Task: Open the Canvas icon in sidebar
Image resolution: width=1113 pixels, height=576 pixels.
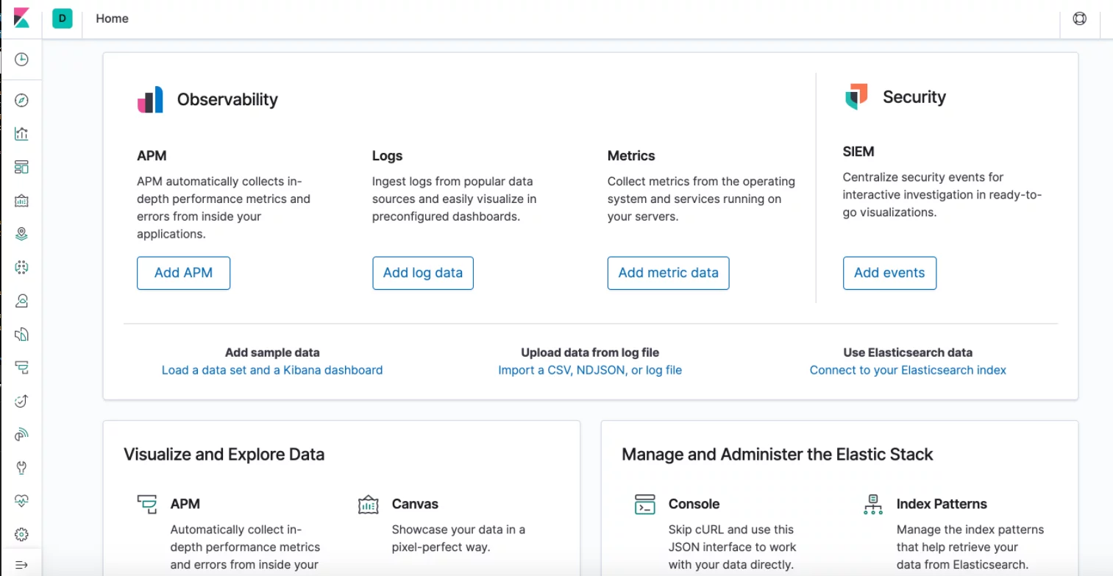Action: click(21, 201)
